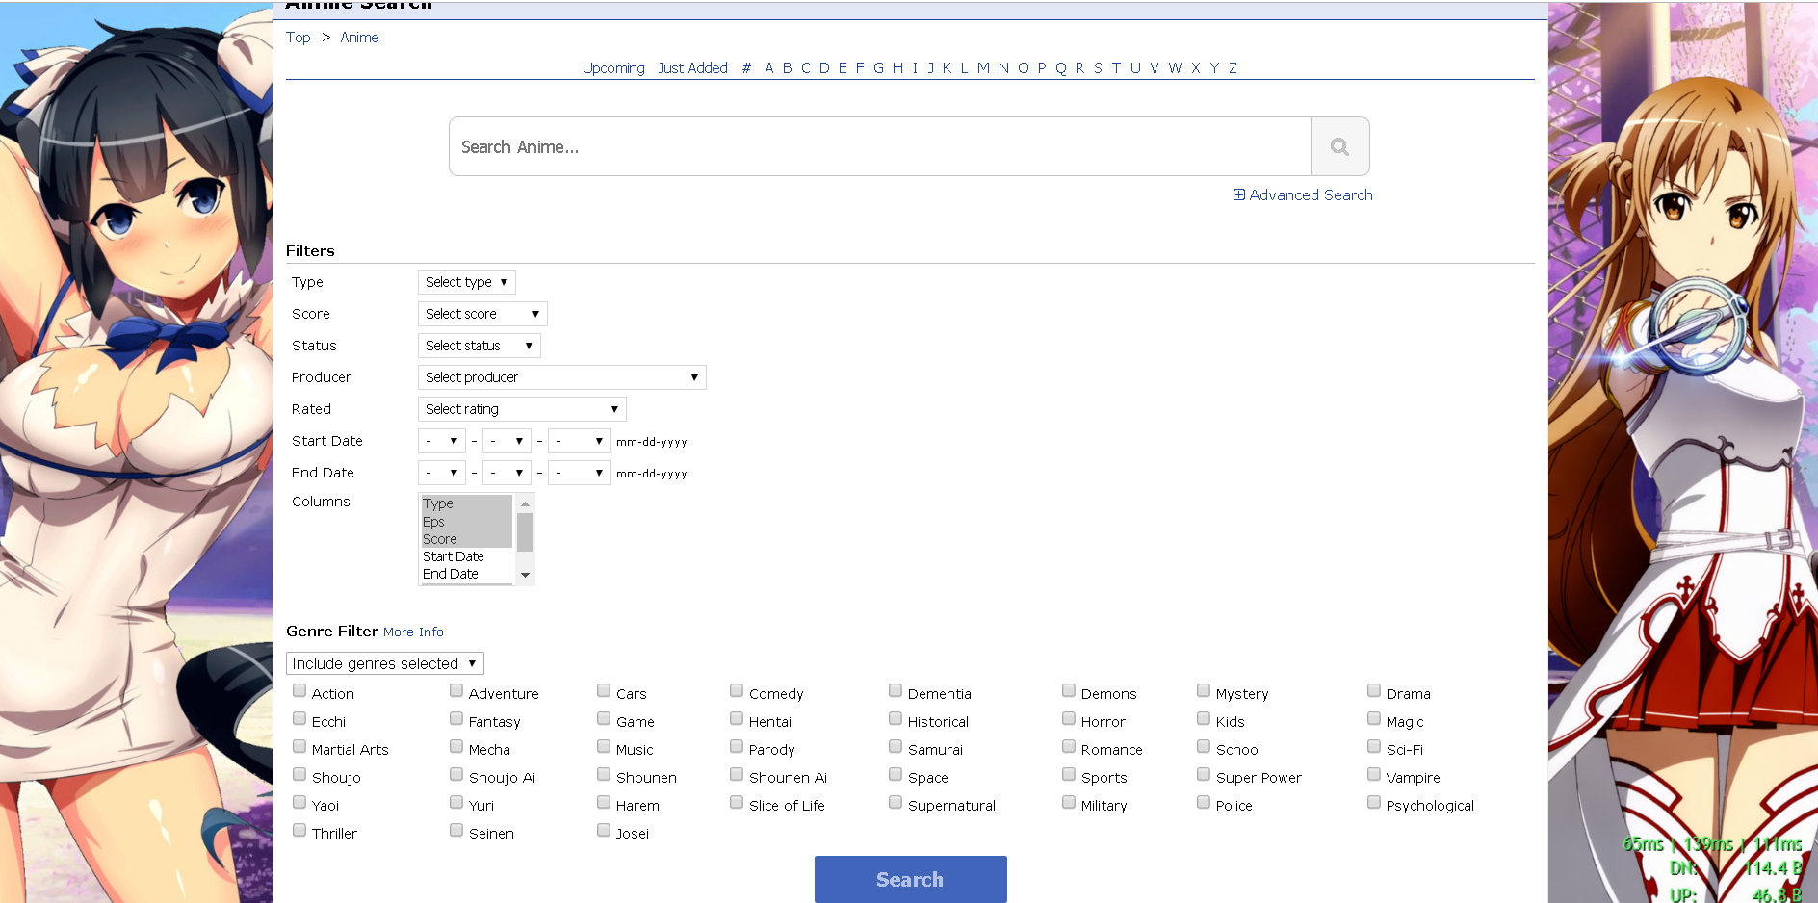The width and height of the screenshot is (1818, 903).
Task: Tick the Thriller genre checkbox
Action: [x=299, y=831]
